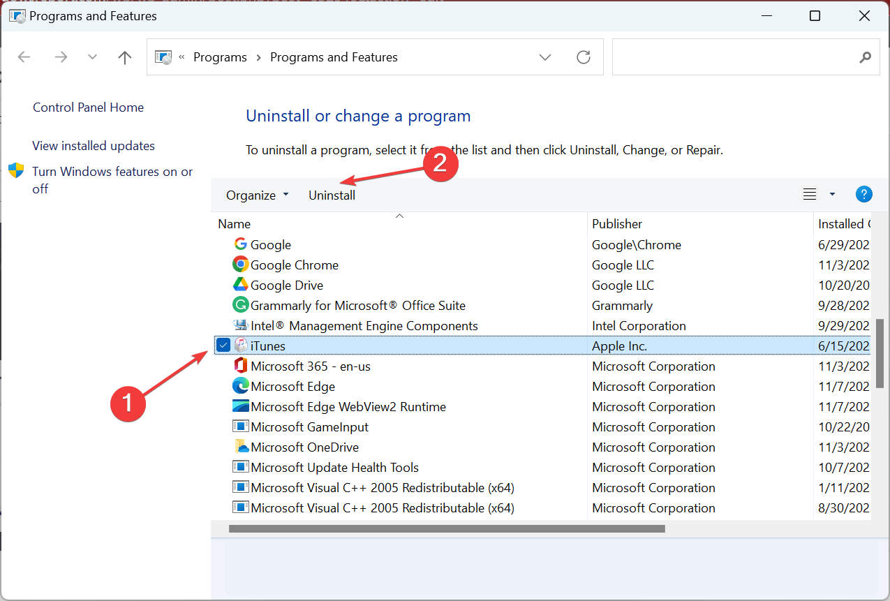Click the Google Drive icon
Viewport: 890px width, 601px height.
[241, 285]
